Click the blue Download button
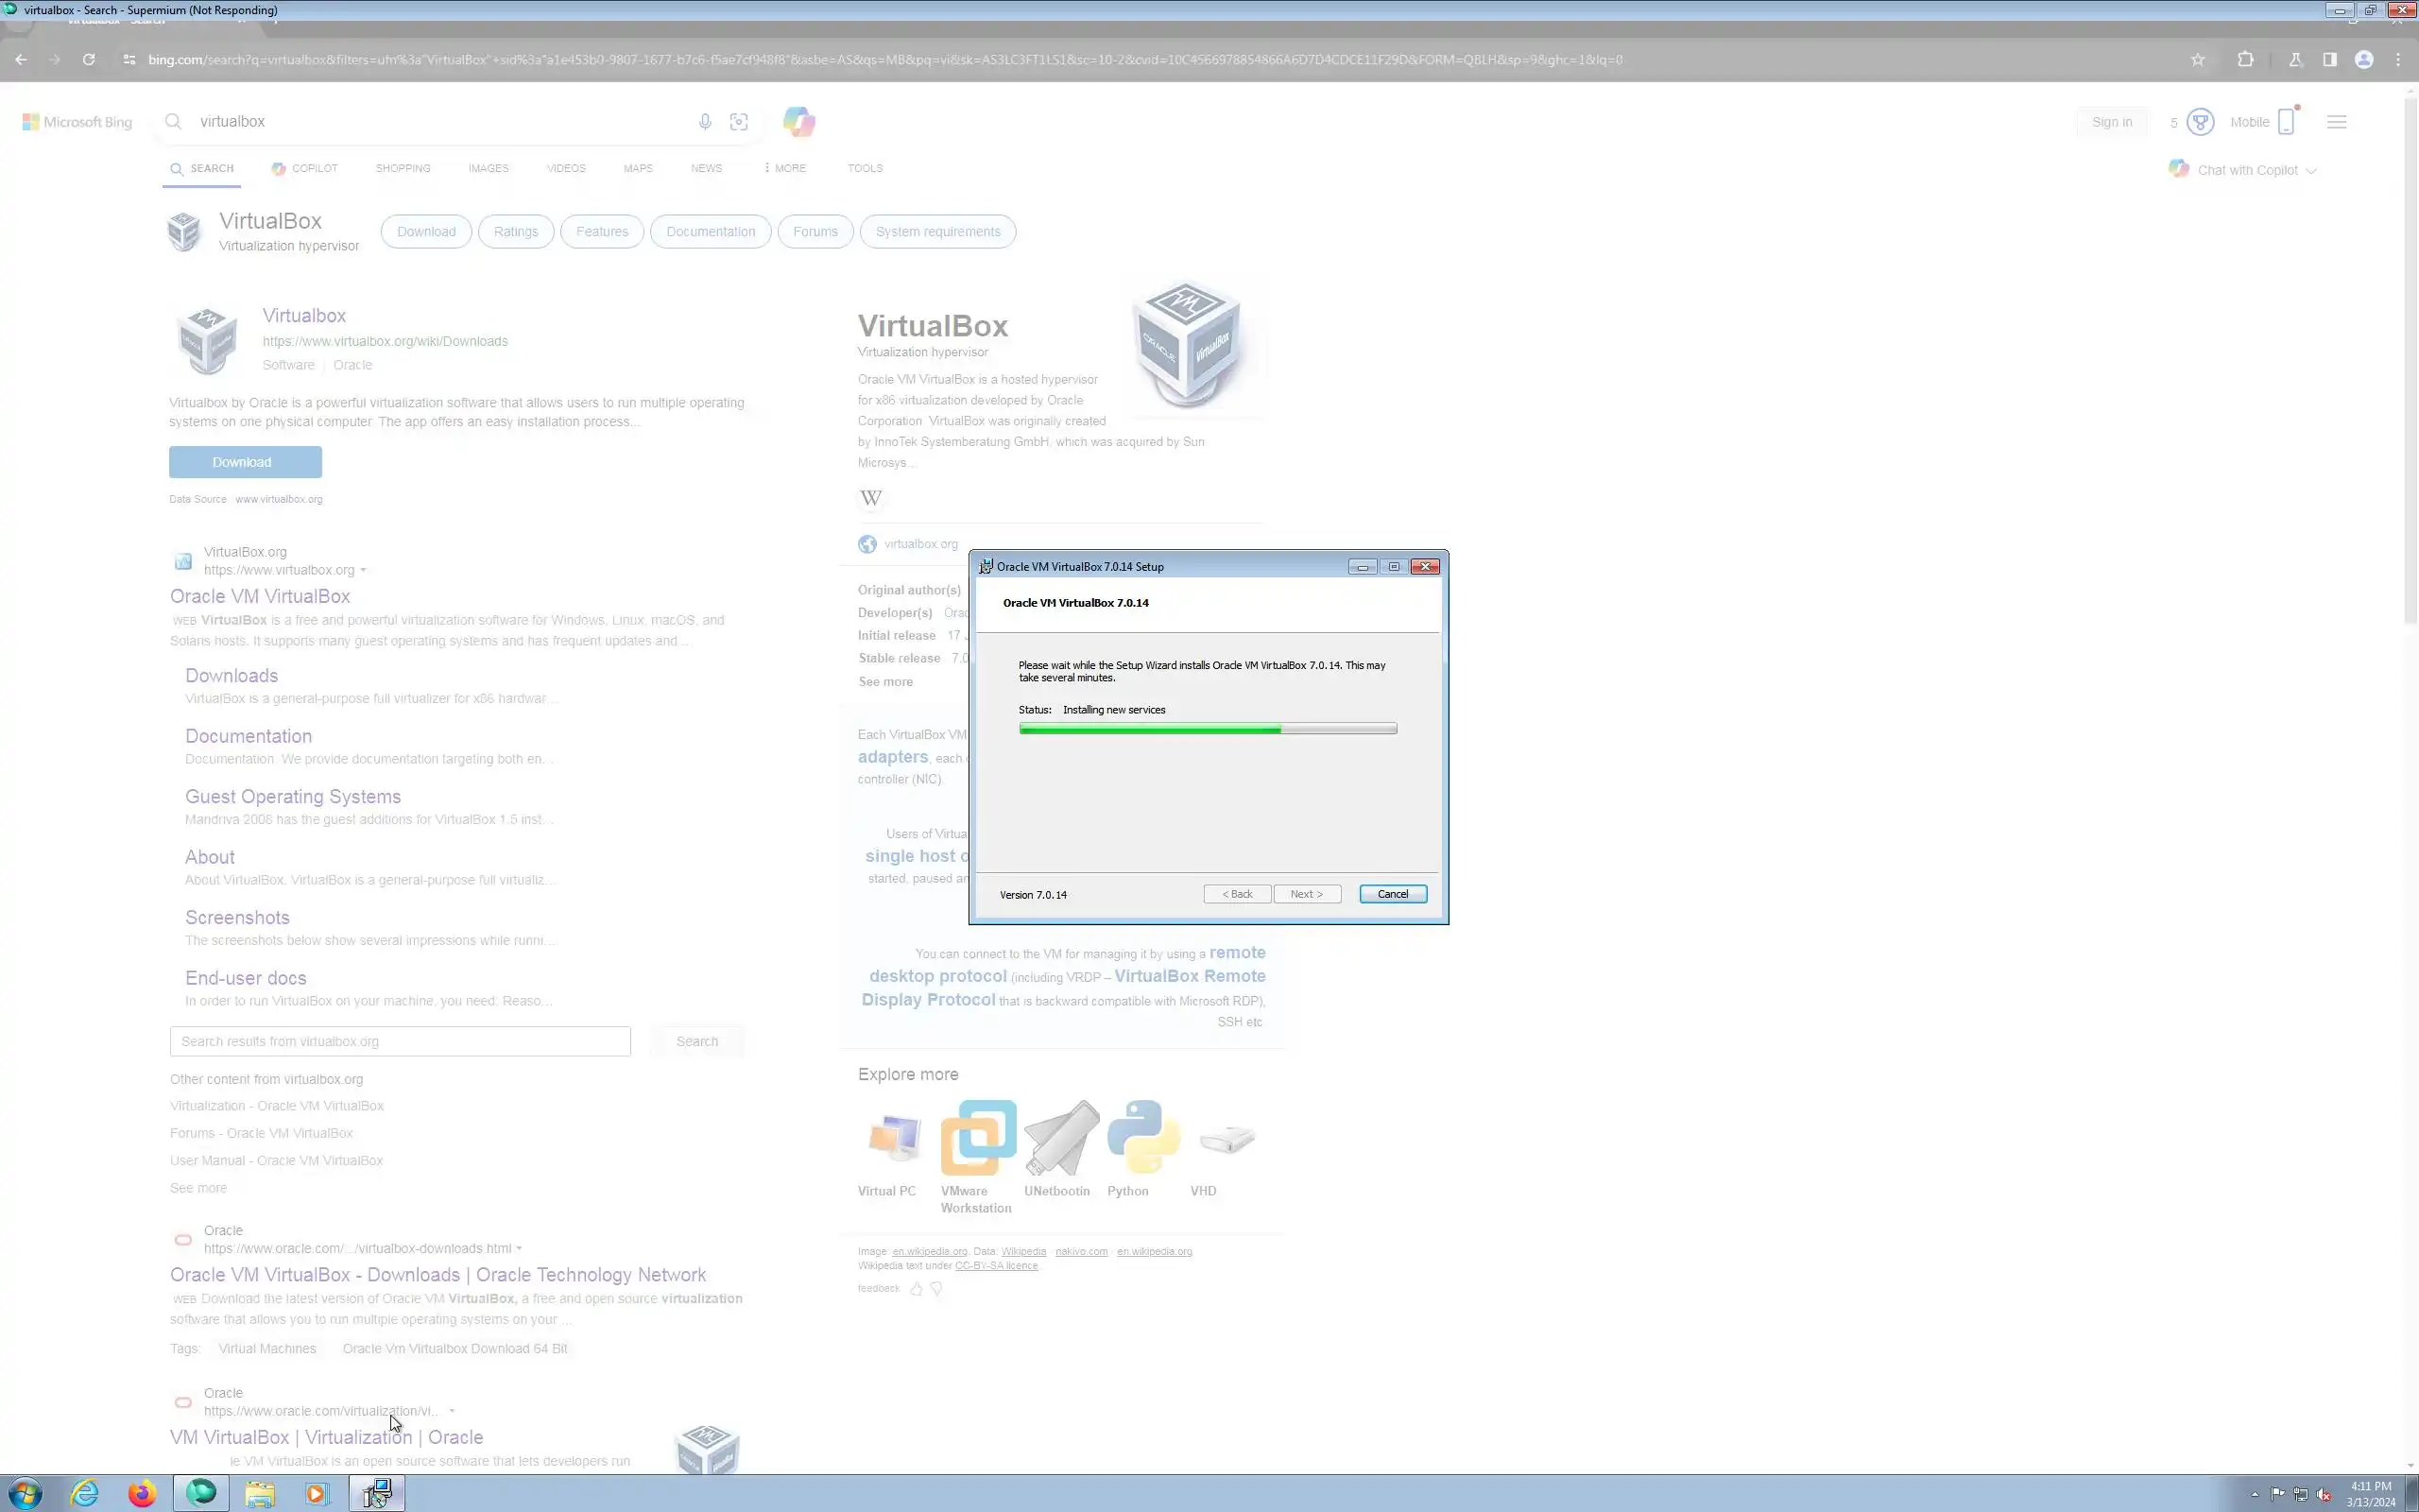Viewport: 2419px width, 1512px height. [245, 462]
